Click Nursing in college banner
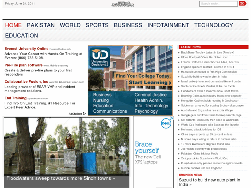This screenshot has width=251, height=188. (x=101, y=100)
